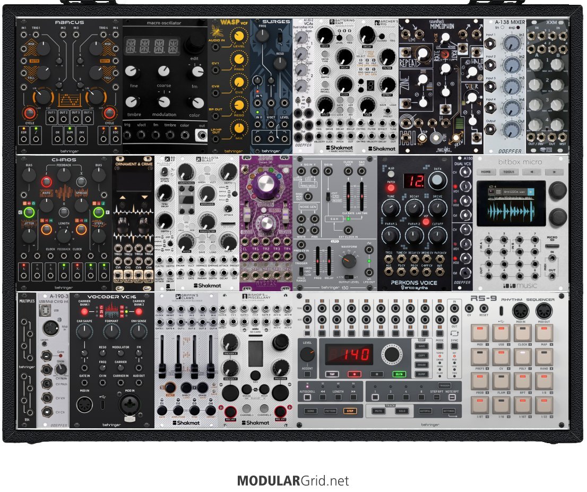Click the Wasp VCF AUDIO IN jack

coord(215,47)
